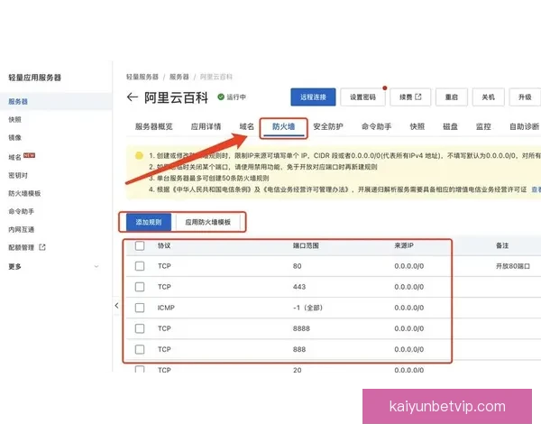Click 轻量服务器 breadcrumb link
This screenshot has height=433, width=541.
point(142,77)
